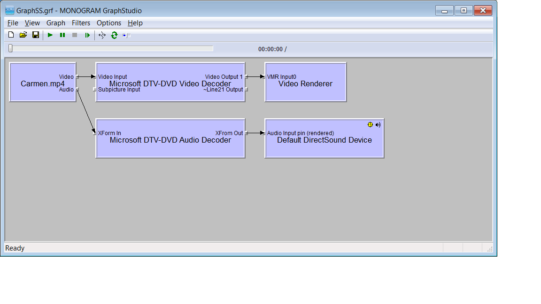Click the Audio Input pin (rendered)

coord(263,133)
